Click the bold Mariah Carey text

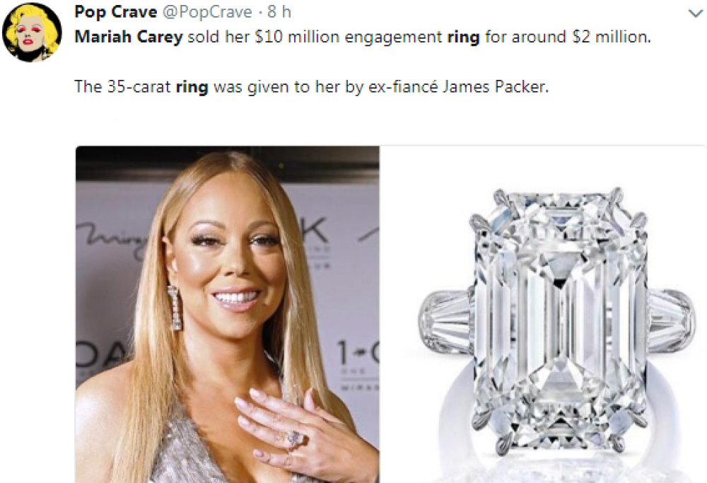129,37
